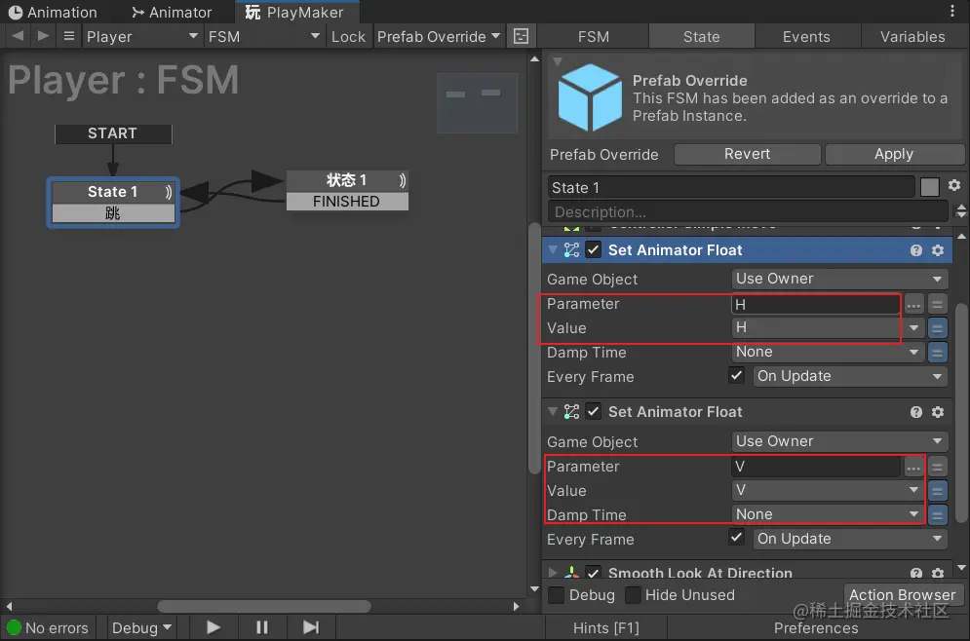The height and width of the screenshot is (641, 970).
Task: Open the Value H variable dropdown
Action: point(828,327)
